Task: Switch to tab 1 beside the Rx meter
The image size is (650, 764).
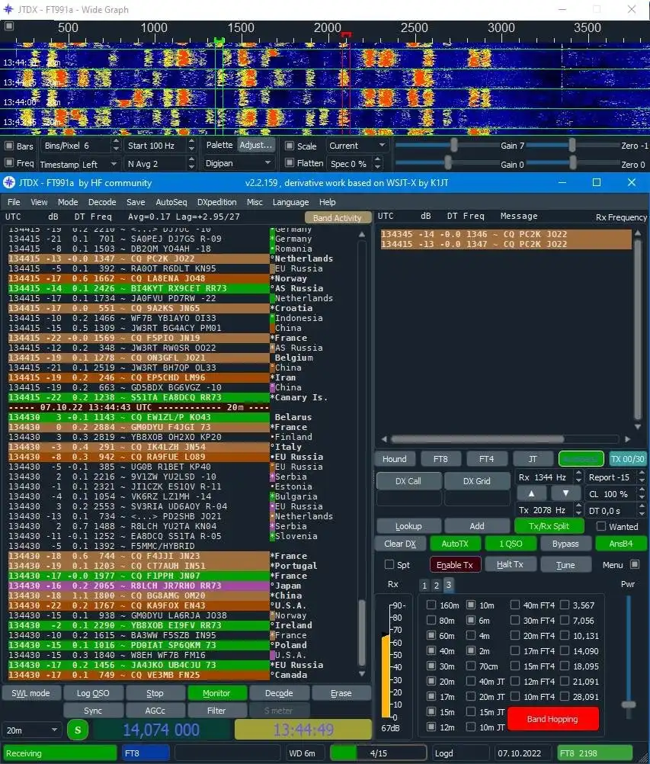Action: pos(424,585)
